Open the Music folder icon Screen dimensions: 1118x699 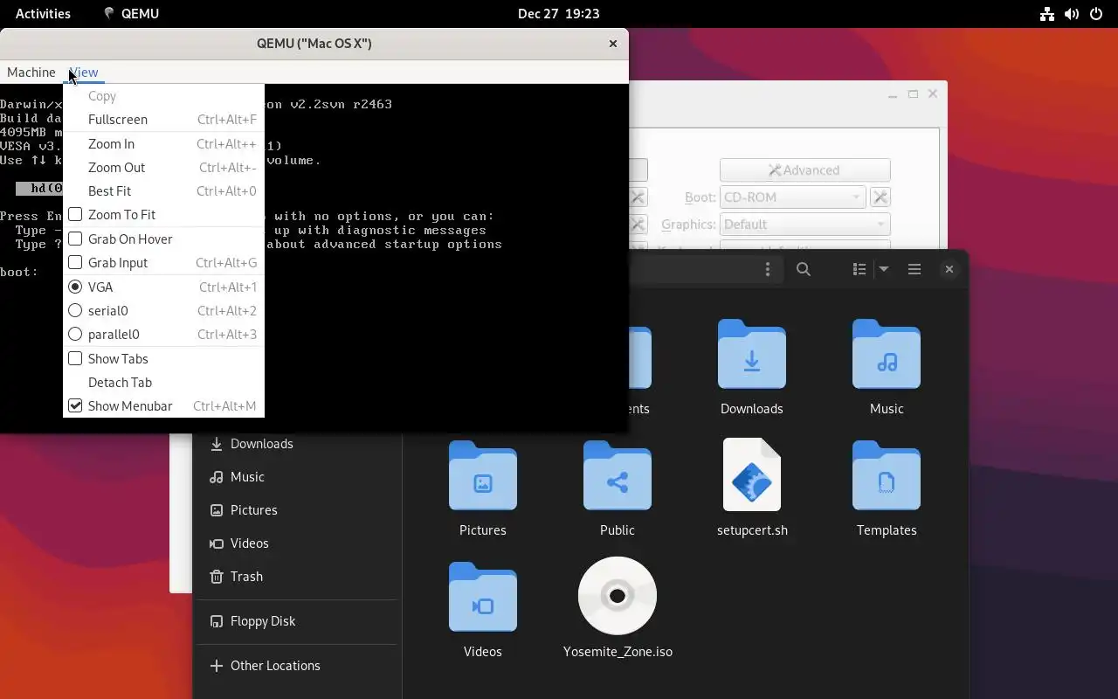point(887,354)
